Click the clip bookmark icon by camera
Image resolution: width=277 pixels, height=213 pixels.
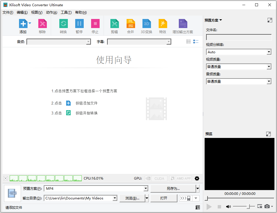260,206
